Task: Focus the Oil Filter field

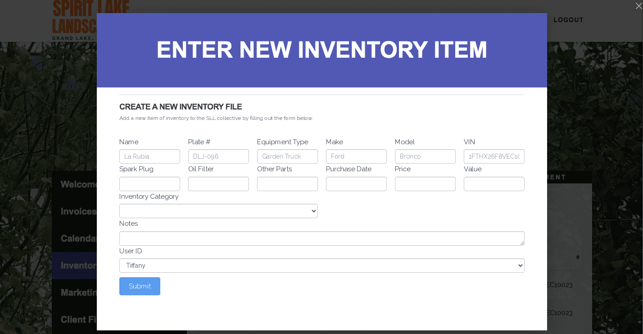Action: (218, 184)
